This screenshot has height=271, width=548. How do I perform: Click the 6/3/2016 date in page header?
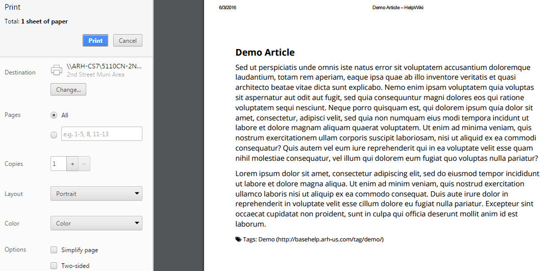[228, 8]
